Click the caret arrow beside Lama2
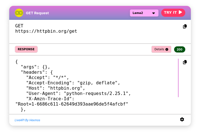 click(x=153, y=13)
